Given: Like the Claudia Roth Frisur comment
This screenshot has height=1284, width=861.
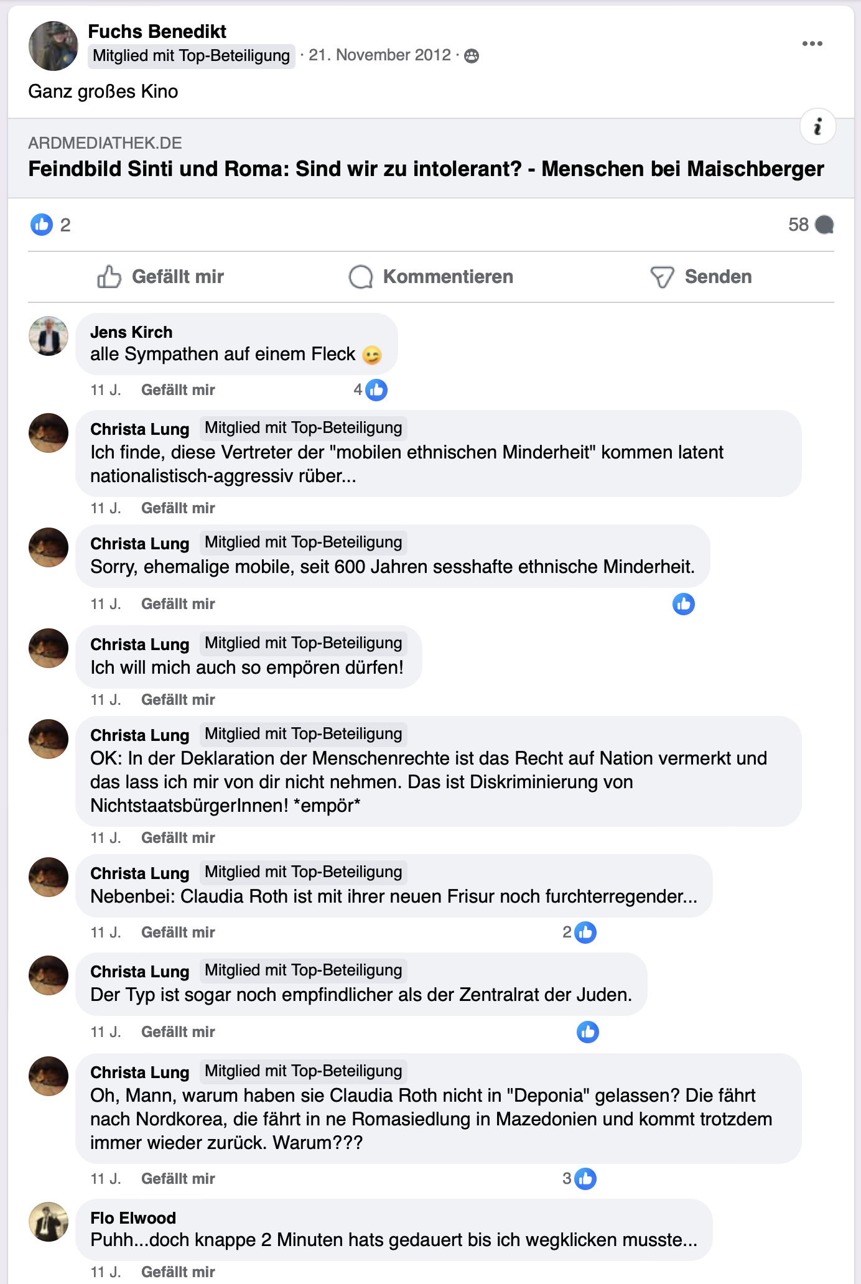Looking at the screenshot, I should (x=178, y=933).
